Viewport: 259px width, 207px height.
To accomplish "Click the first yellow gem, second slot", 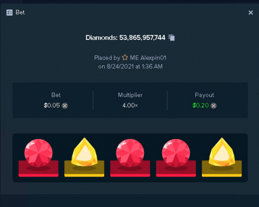I will [x=84, y=152].
